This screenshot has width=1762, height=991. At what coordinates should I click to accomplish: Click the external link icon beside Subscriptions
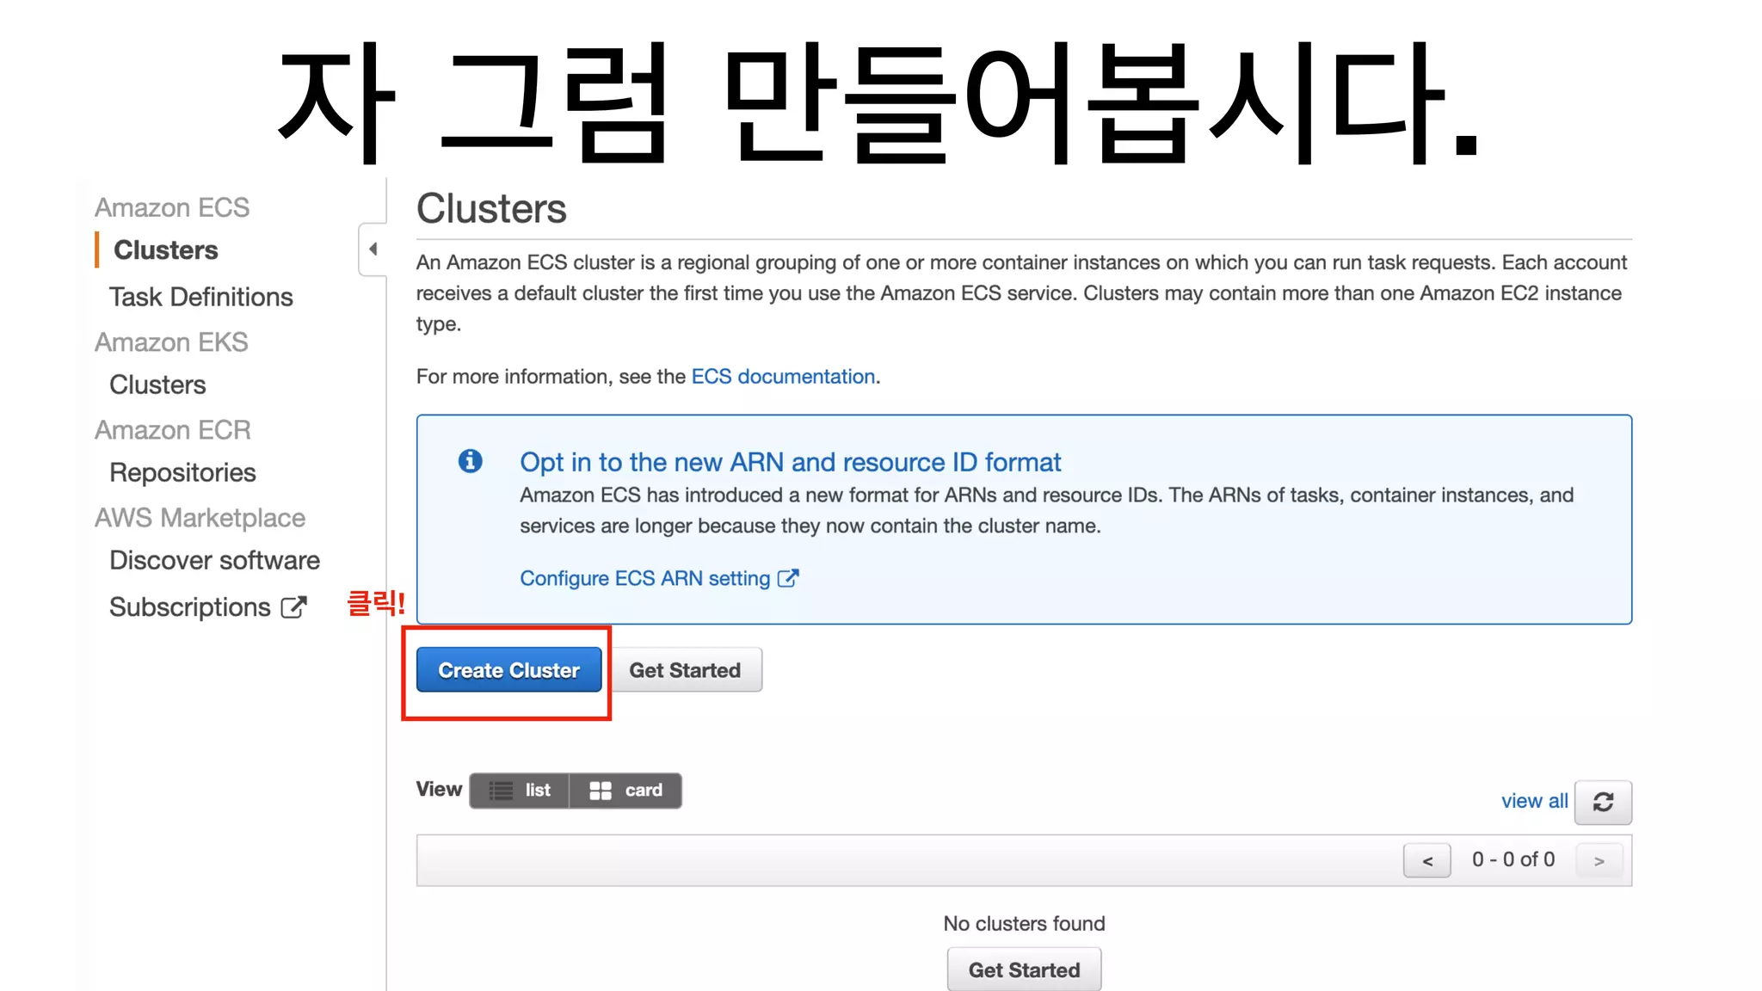coord(293,607)
